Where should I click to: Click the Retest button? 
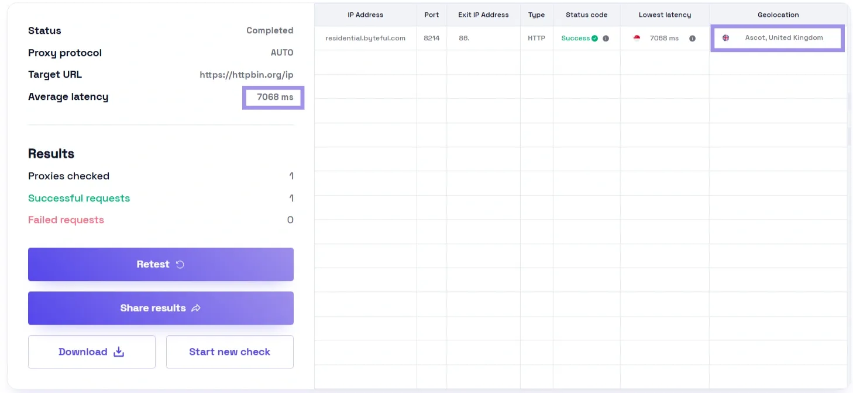coord(161,265)
